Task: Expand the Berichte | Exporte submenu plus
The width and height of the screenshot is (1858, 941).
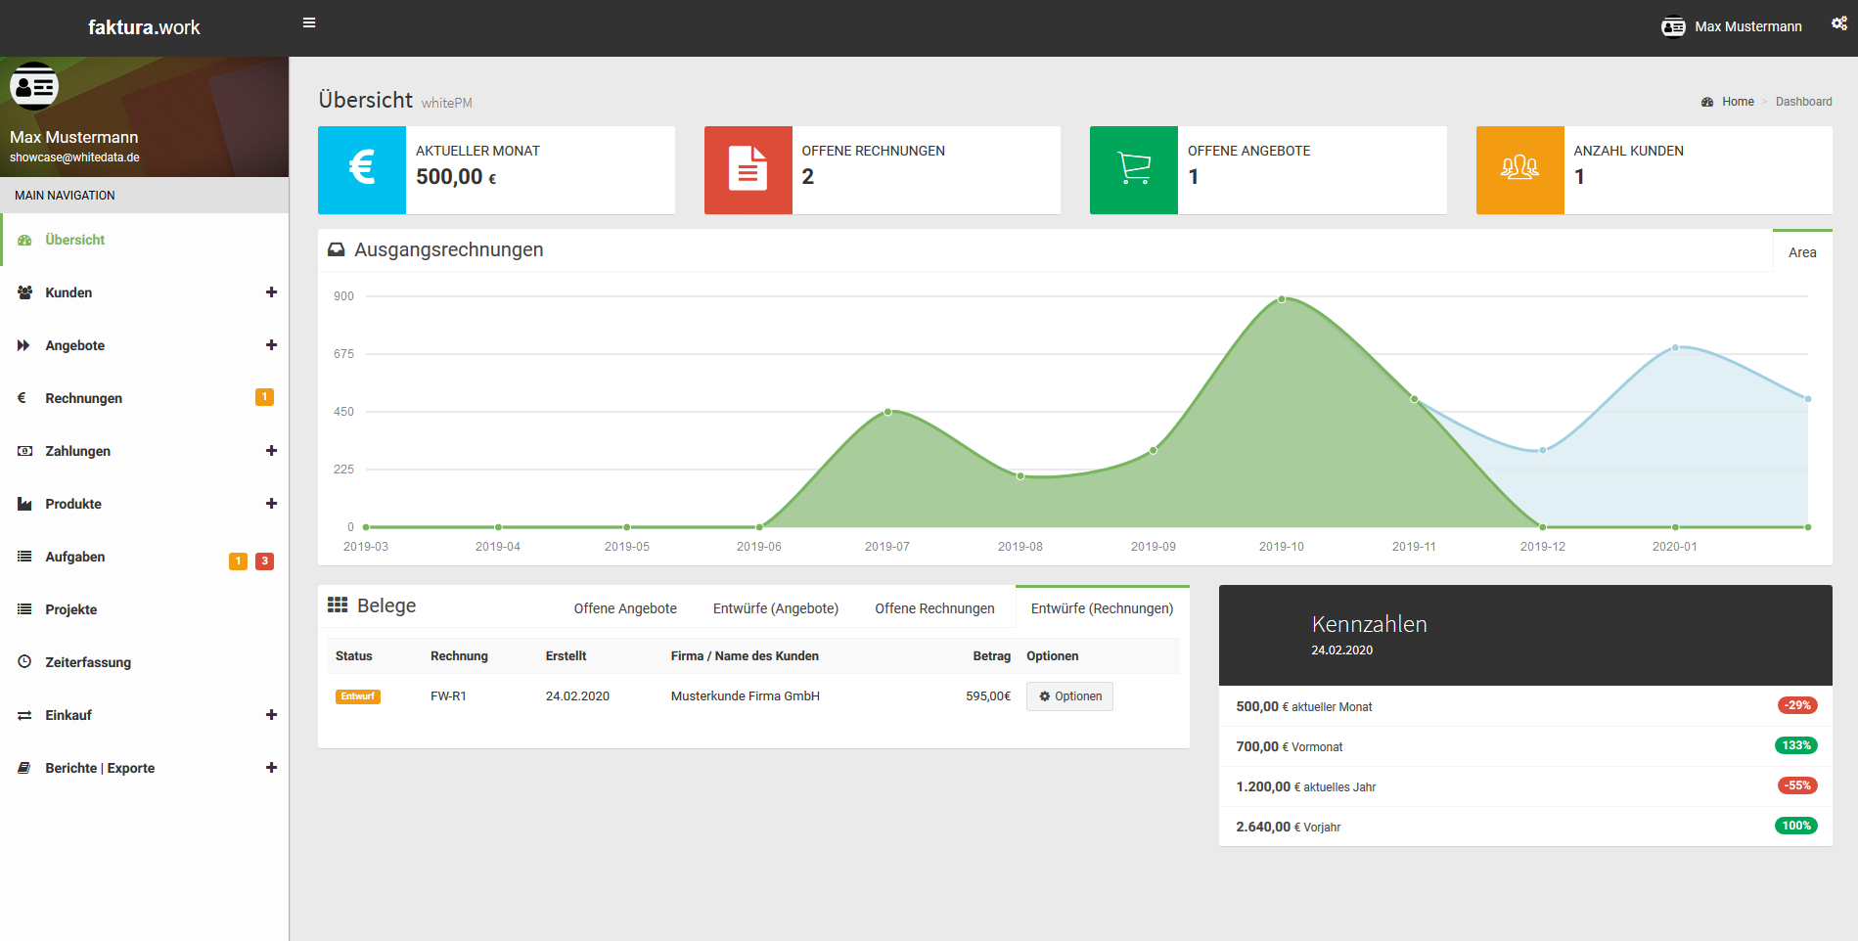Action: [271, 768]
